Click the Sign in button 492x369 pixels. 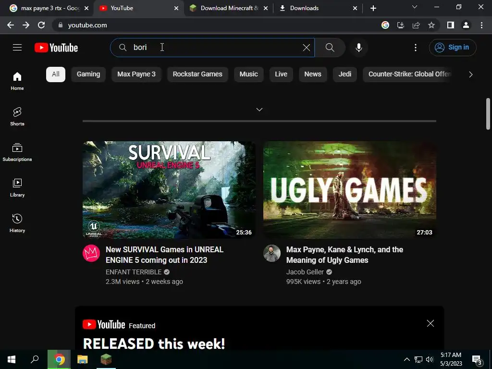453,48
